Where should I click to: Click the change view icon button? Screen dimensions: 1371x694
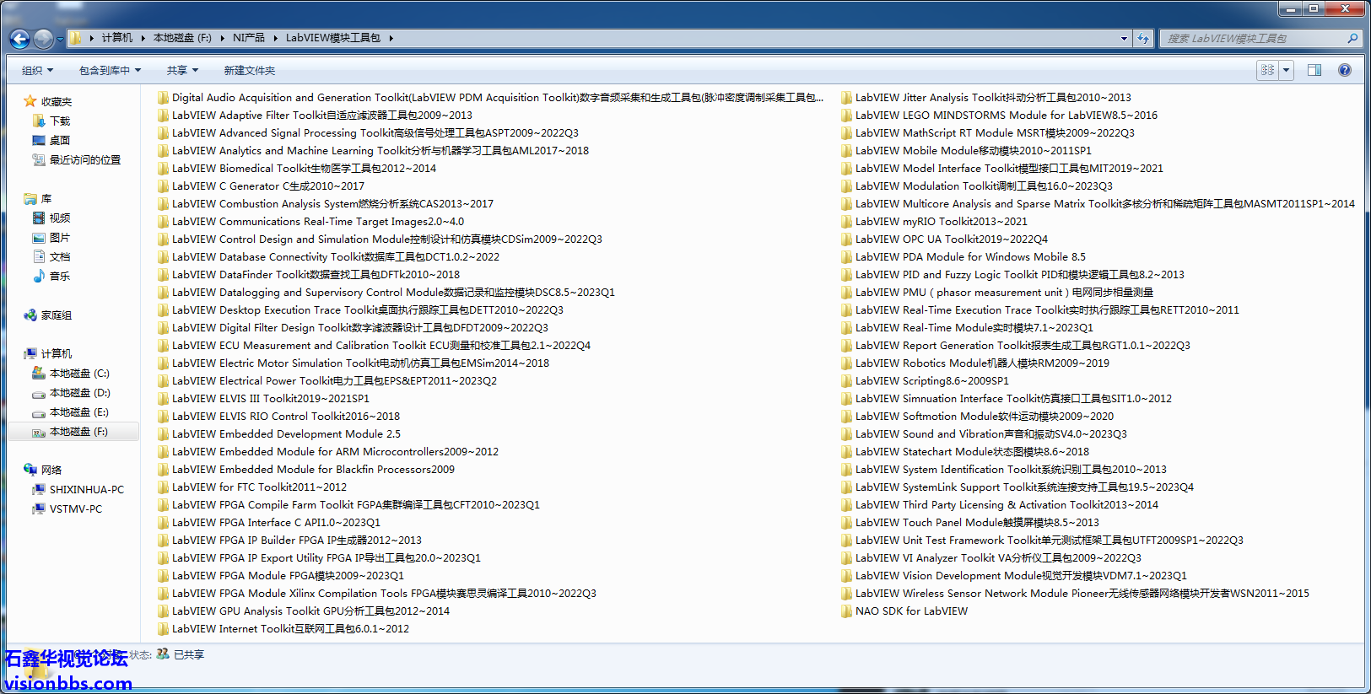point(1268,70)
